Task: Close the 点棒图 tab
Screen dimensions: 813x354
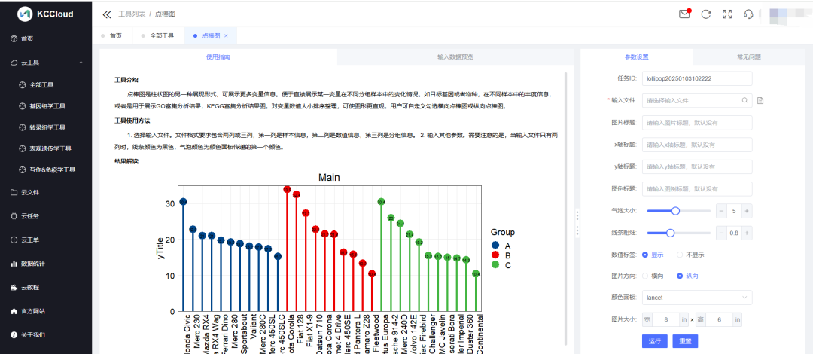Action: (x=226, y=36)
